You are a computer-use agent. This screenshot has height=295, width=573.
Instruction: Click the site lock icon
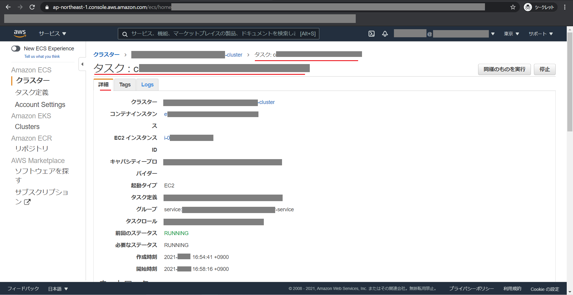click(x=47, y=7)
